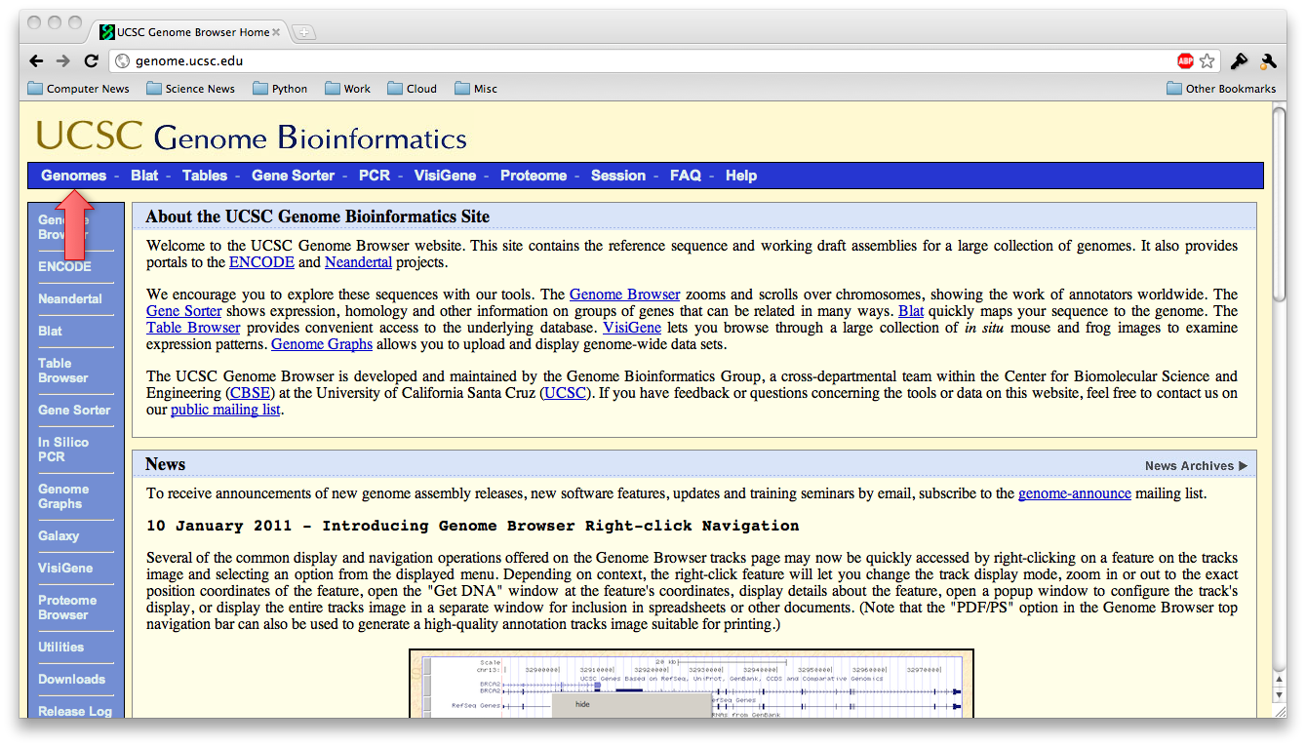Click the AdBlock ABP icon
The image size is (1306, 747).
[1185, 60]
